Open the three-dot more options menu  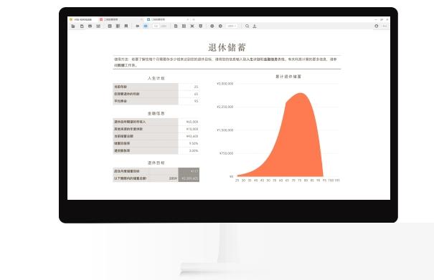coord(385,26)
